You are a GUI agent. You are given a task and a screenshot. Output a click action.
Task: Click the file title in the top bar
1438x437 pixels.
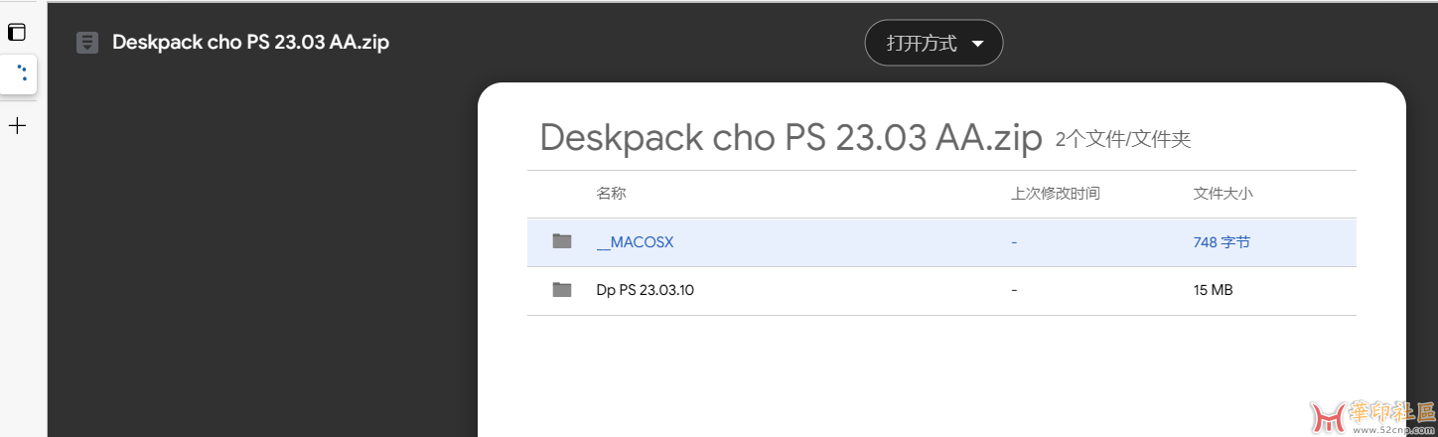(x=250, y=43)
